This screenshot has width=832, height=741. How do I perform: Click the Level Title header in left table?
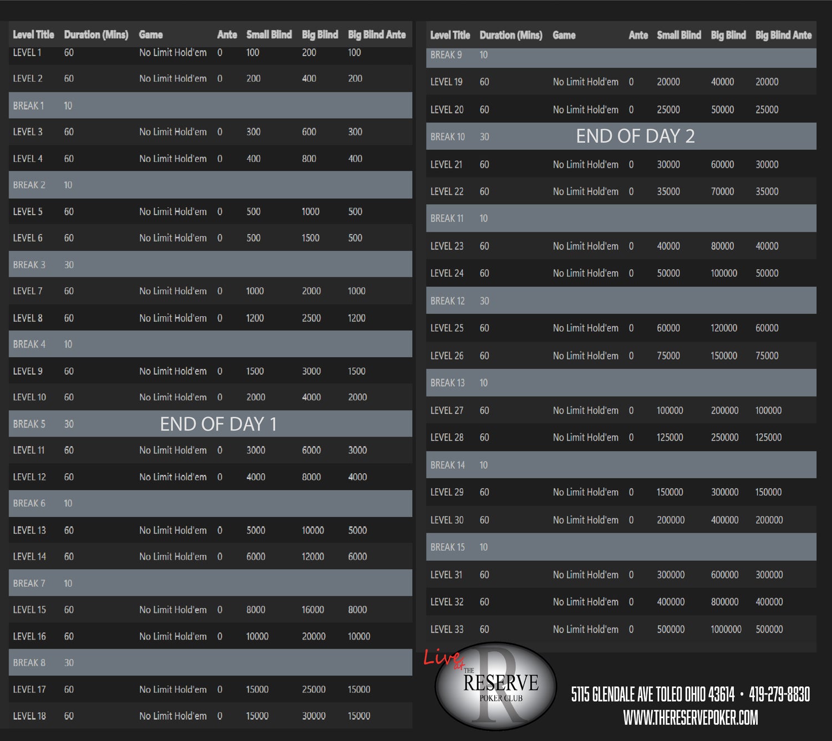[33, 34]
